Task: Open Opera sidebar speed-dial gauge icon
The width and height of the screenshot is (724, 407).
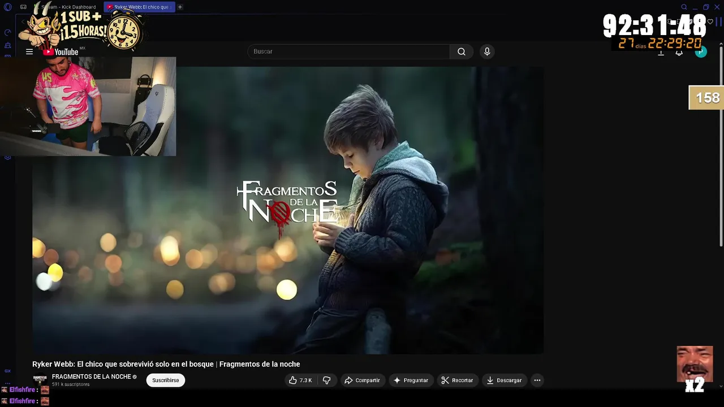Action: pyautogui.click(x=8, y=32)
